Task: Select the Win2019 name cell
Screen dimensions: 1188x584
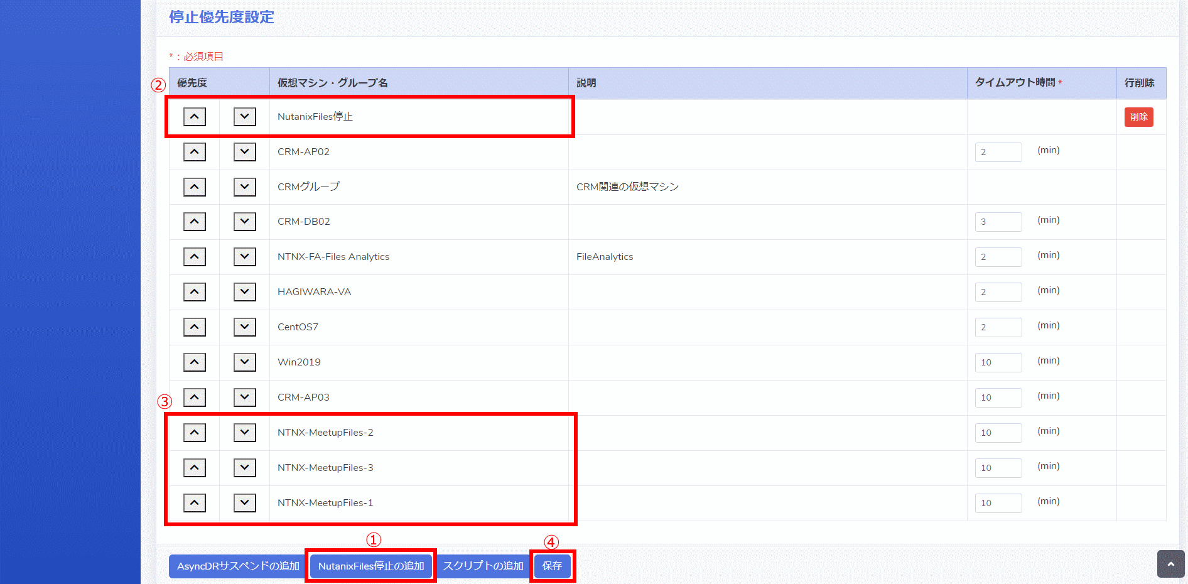Action: (x=419, y=362)
